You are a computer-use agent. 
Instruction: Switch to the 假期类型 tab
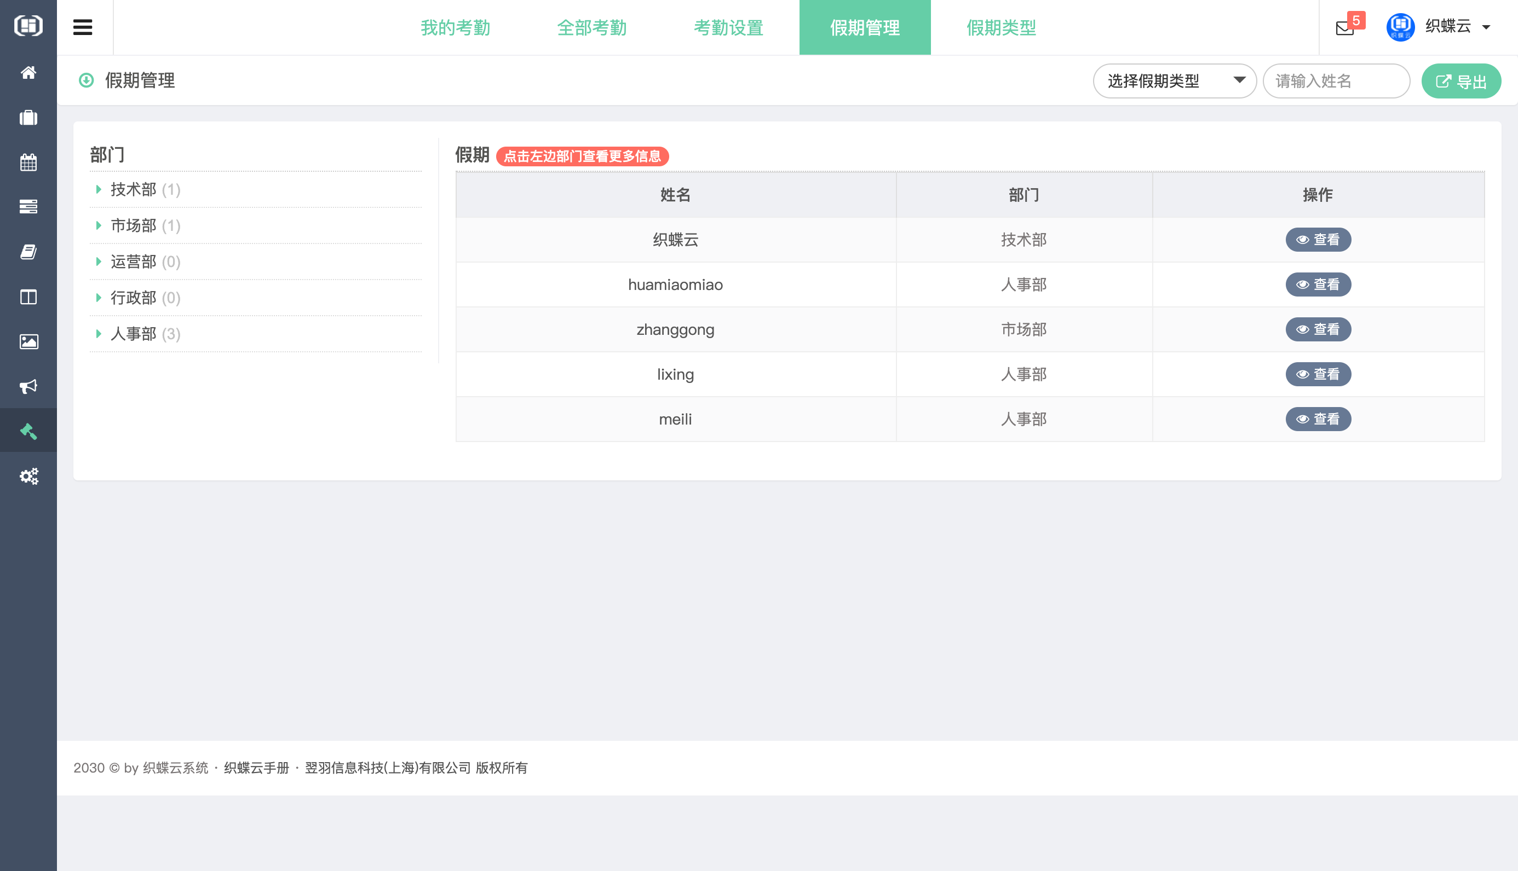coord(1001,27)
